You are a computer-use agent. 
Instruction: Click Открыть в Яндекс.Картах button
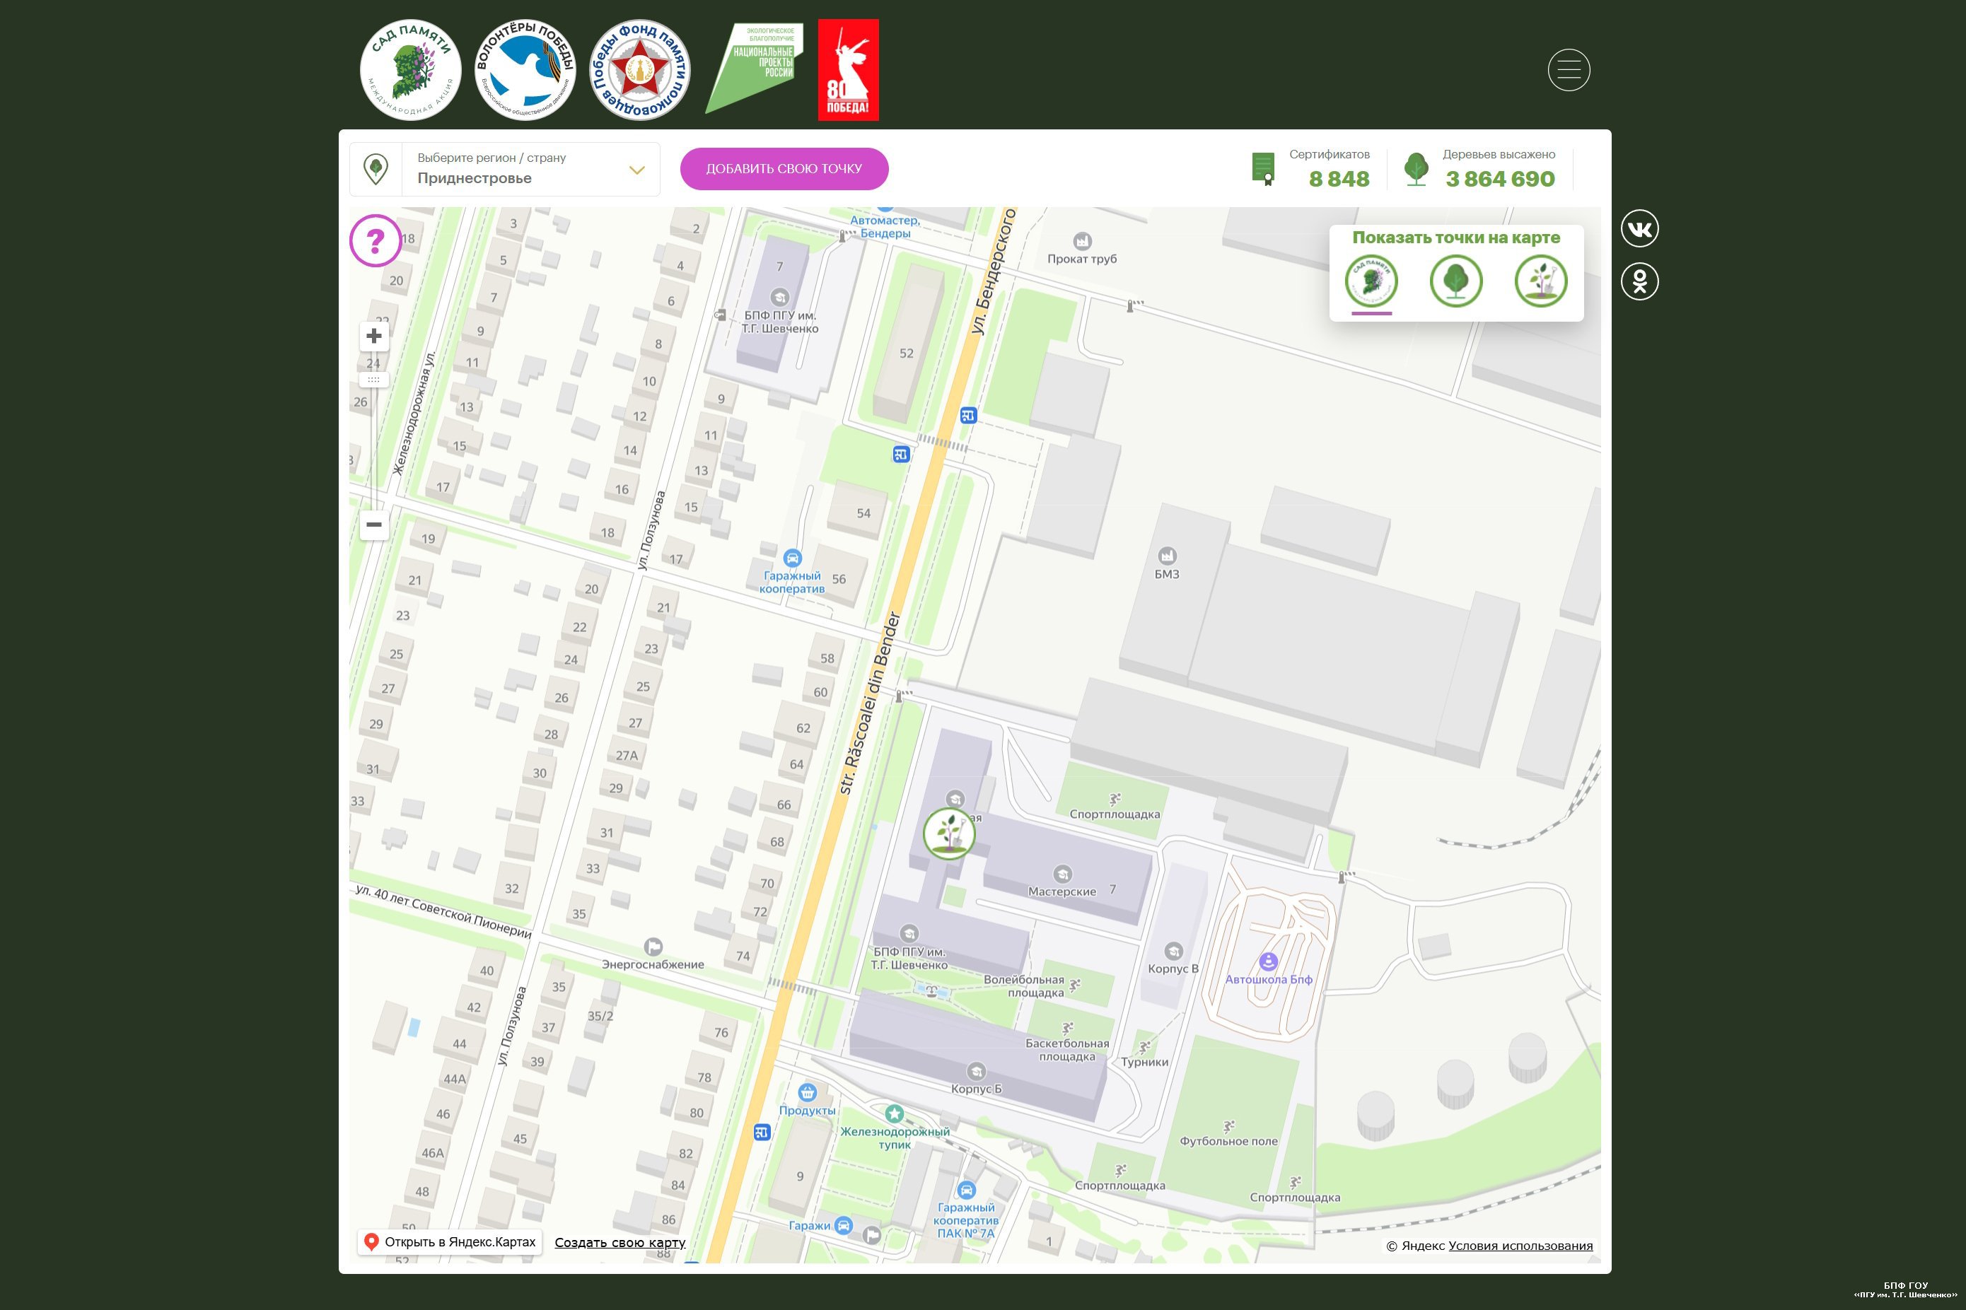pos(451,1241)
